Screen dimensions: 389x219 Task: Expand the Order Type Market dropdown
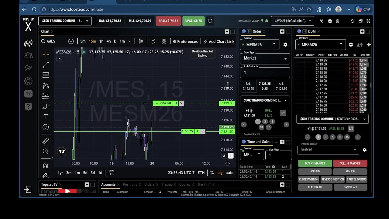click(x=265, y=58)
